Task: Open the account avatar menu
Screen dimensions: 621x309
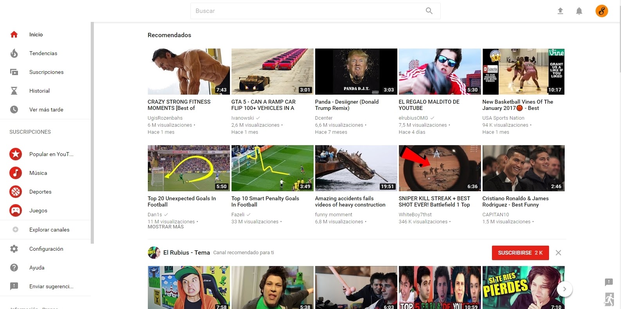Action: tap(602, 11)
